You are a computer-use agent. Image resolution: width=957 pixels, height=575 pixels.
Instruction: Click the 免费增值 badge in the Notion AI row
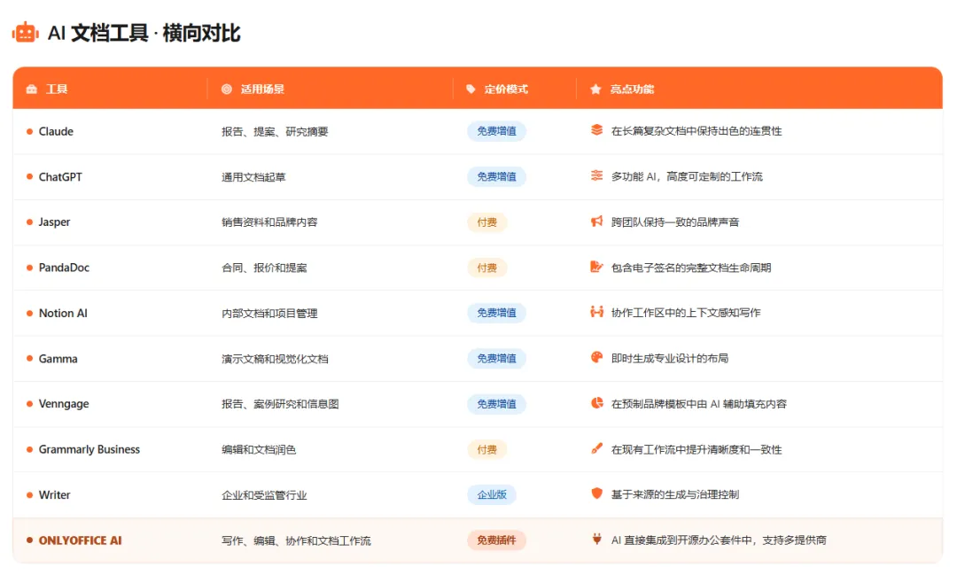[496, 313]
